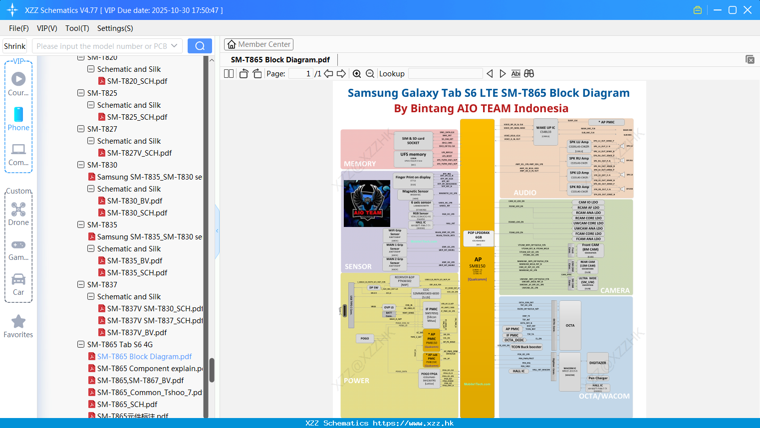Screen dimensions: 760x428
Task: Zoom out of the PDF
Action: point(370,73)
